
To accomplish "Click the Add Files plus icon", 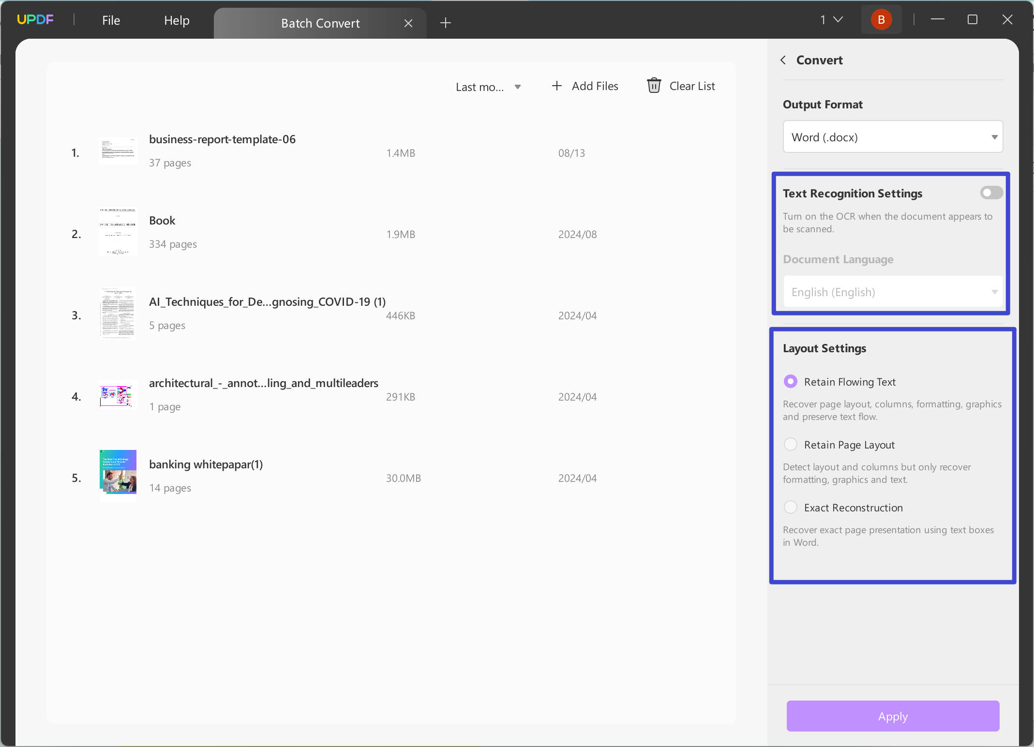I will pos(556,86).
